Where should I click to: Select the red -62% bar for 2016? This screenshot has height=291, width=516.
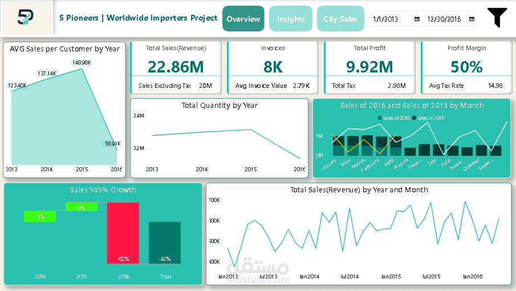click(123, 233)
